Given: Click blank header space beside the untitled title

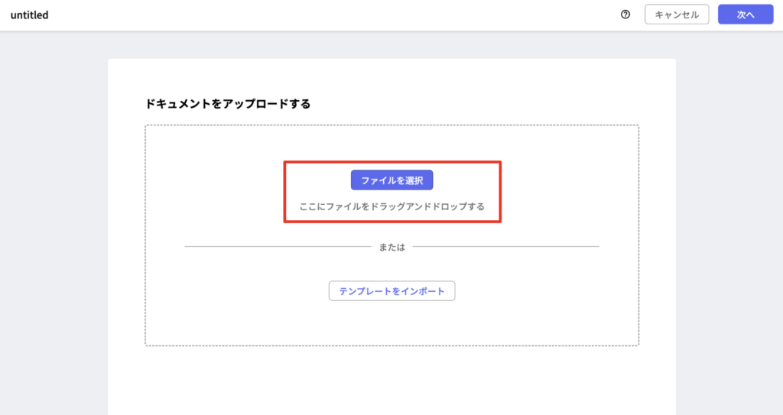Looking at the screenshot, I should click(324, 15).
